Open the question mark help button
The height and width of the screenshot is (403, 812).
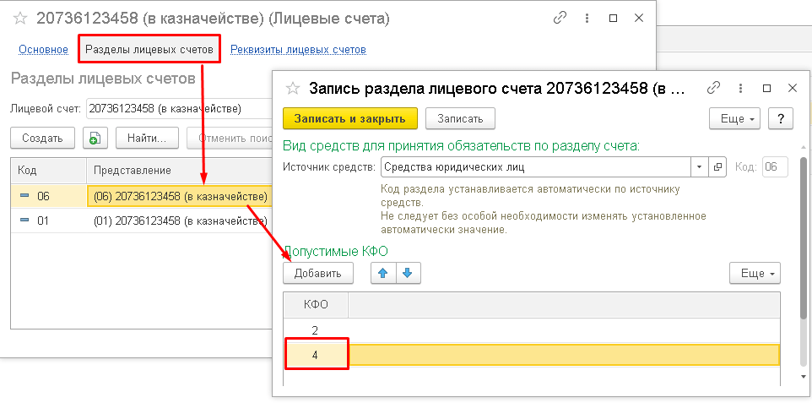pyautogui.click(x=781, y=118)
